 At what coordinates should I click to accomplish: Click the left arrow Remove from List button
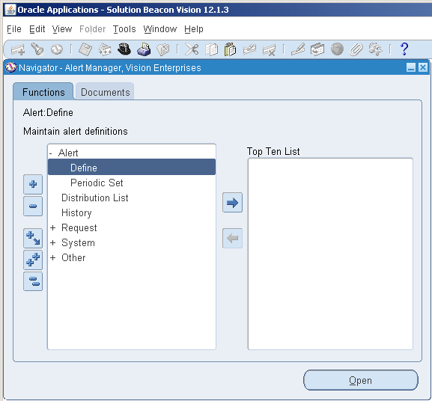pyautogui.click(x=232, y=238)
